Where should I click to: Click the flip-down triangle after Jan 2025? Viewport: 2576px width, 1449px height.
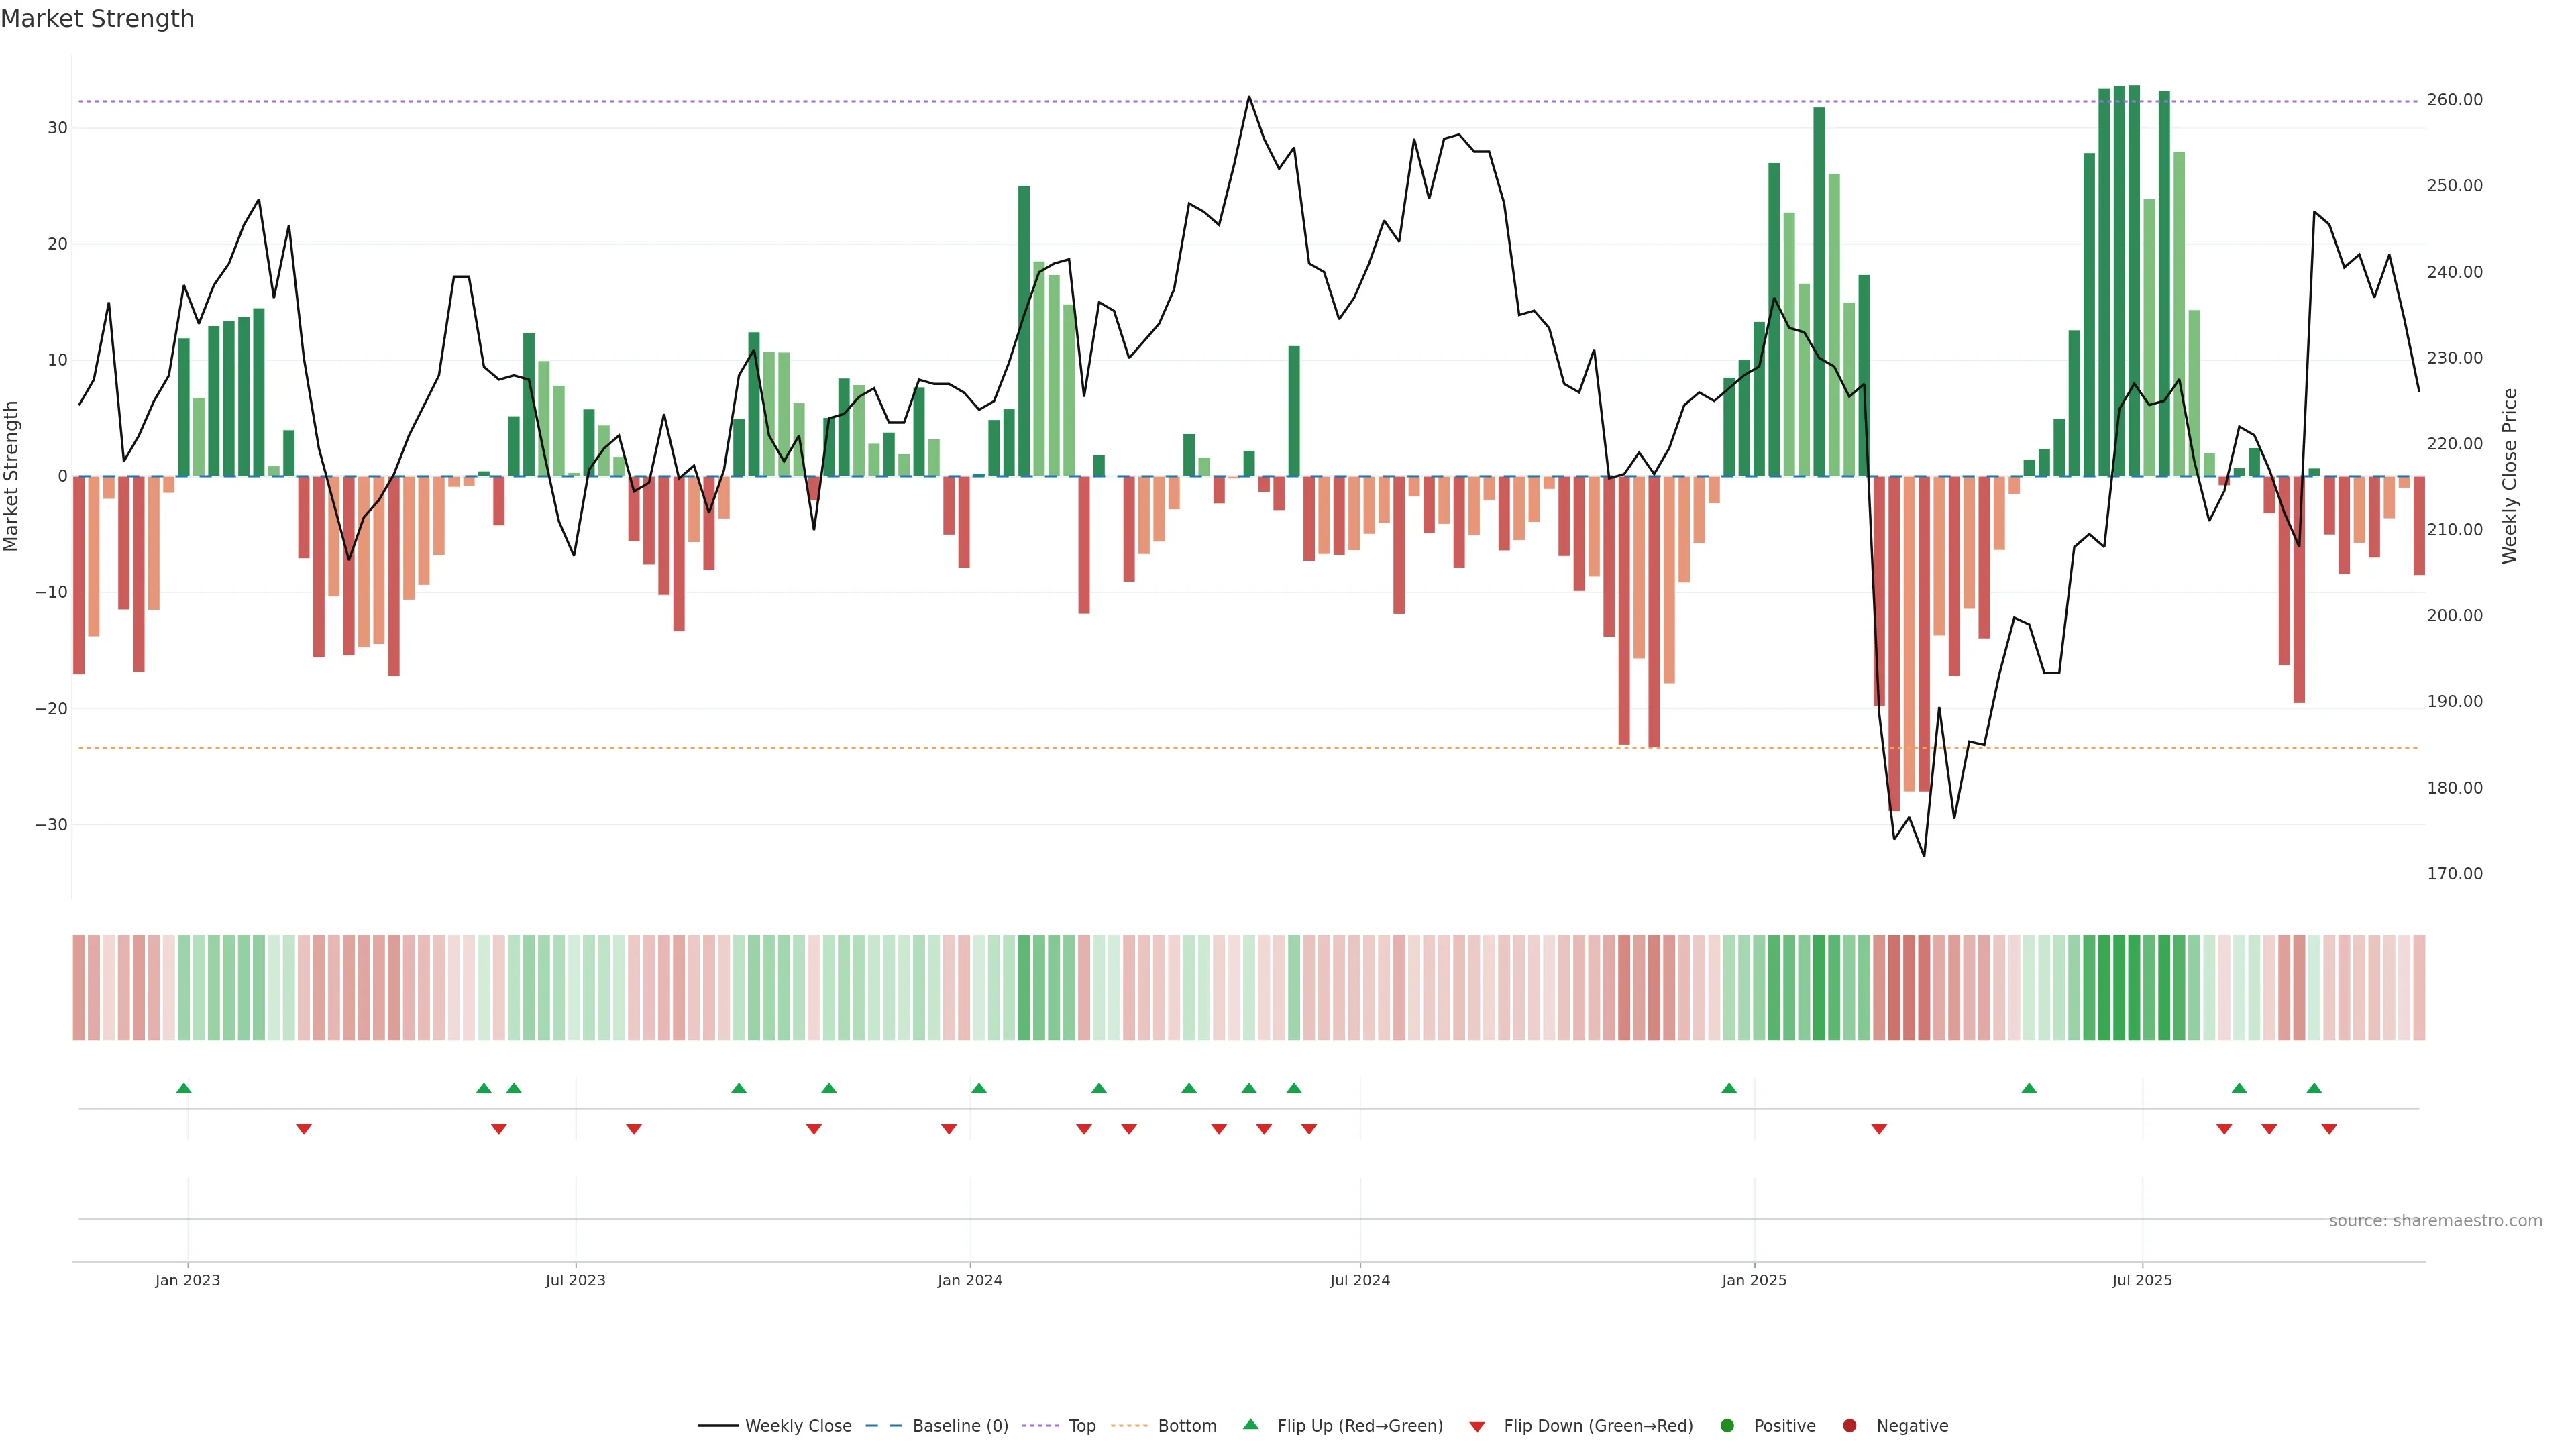click(x=1879, y=1129)
